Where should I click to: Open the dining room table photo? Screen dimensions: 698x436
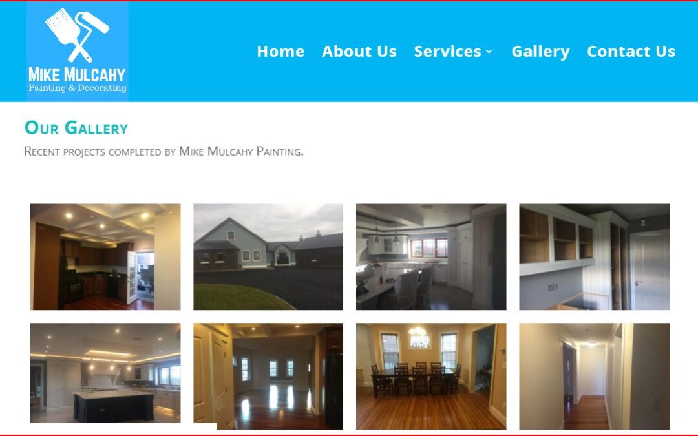(431, 376)
